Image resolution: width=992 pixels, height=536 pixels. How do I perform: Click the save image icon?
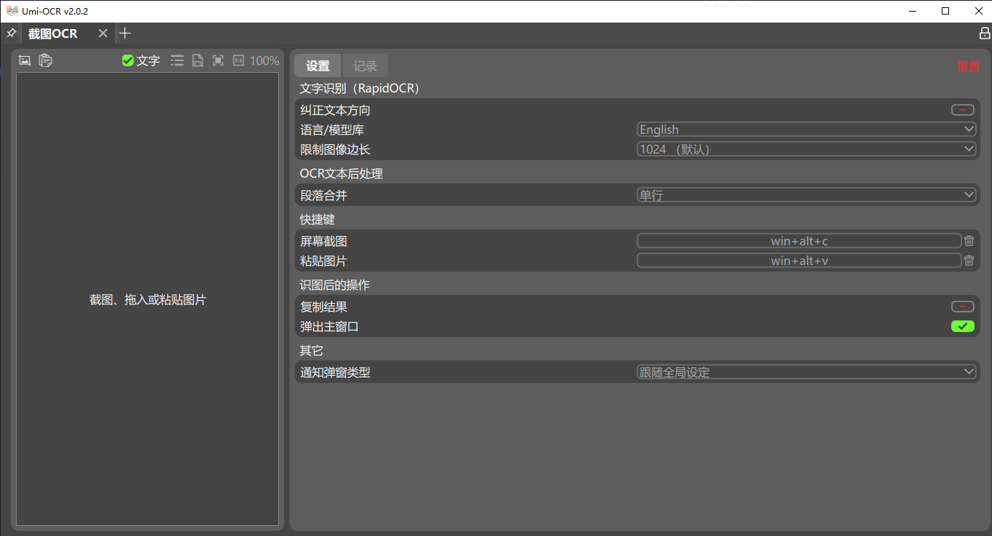point(197,61)
